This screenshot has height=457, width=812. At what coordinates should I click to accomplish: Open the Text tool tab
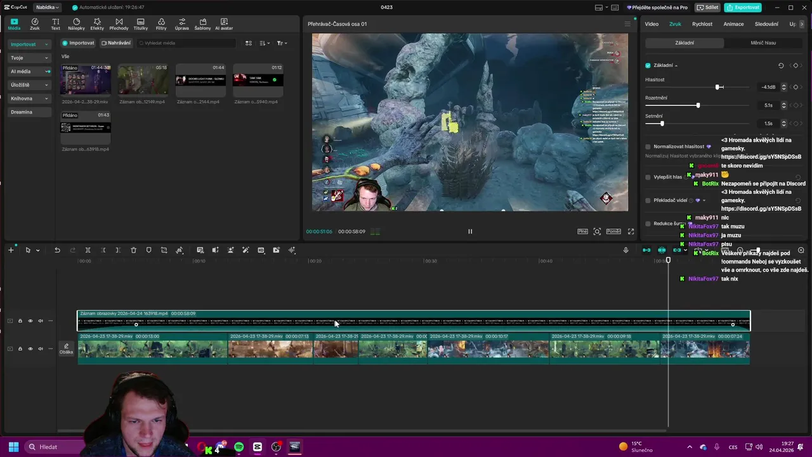pyautogui.click(x=56, y=24)
